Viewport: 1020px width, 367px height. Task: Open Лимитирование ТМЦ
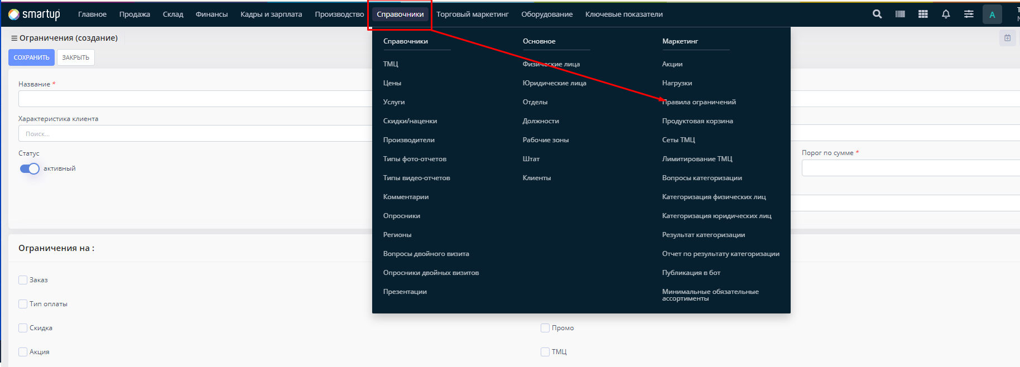[697, 159]
